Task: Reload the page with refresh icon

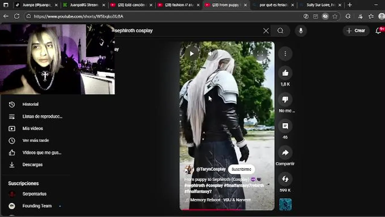Action: 17,17
